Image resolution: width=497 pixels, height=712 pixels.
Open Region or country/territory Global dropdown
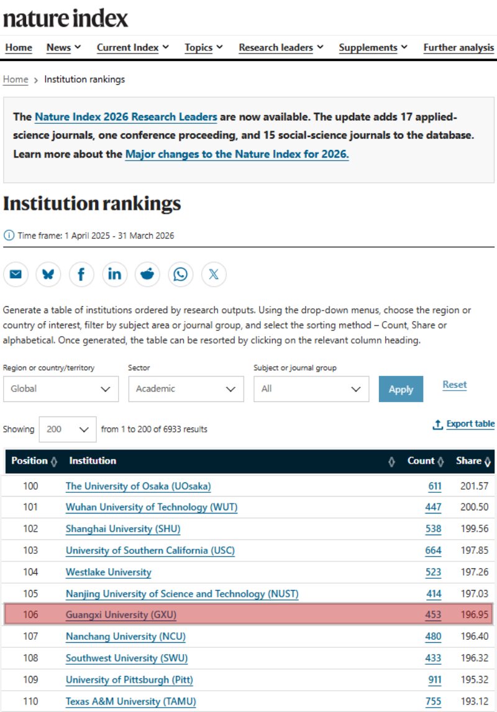61,389
